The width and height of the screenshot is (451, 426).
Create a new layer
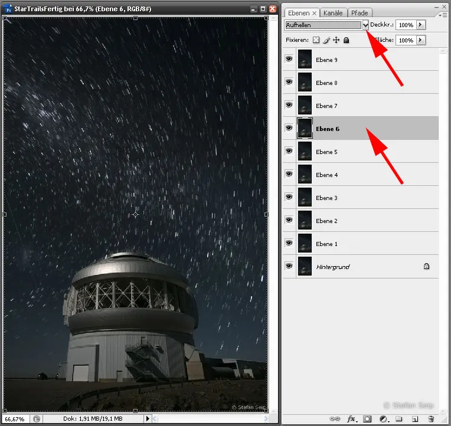coord(415,419)
